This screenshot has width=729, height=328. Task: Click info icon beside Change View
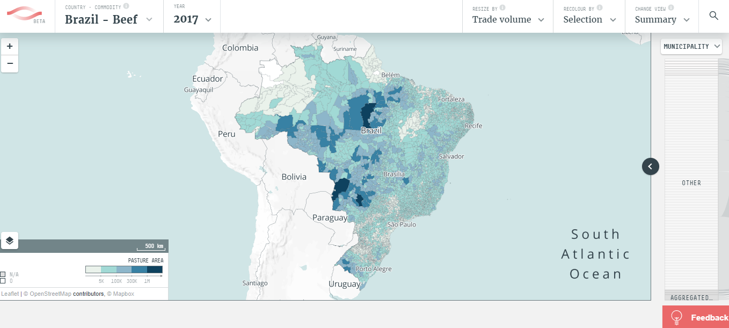pyautogui.click(x=671, y=8)
